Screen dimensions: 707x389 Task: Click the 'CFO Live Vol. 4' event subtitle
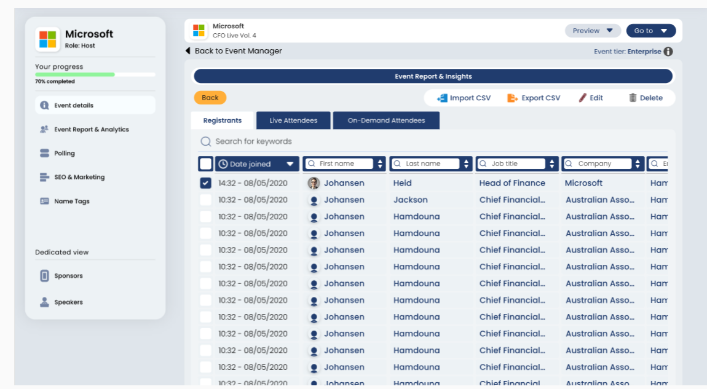(x=234, y=35)
